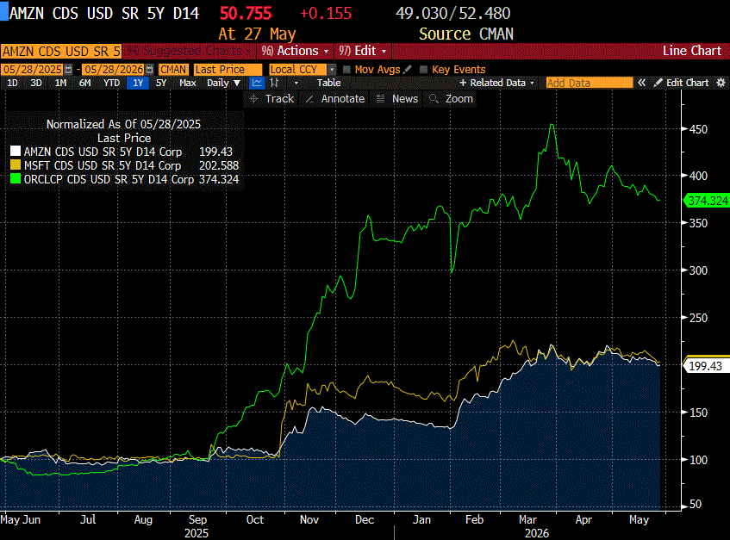730x540 pixels.
Task: Select 3D time range
Action: (x=36, y=83)
